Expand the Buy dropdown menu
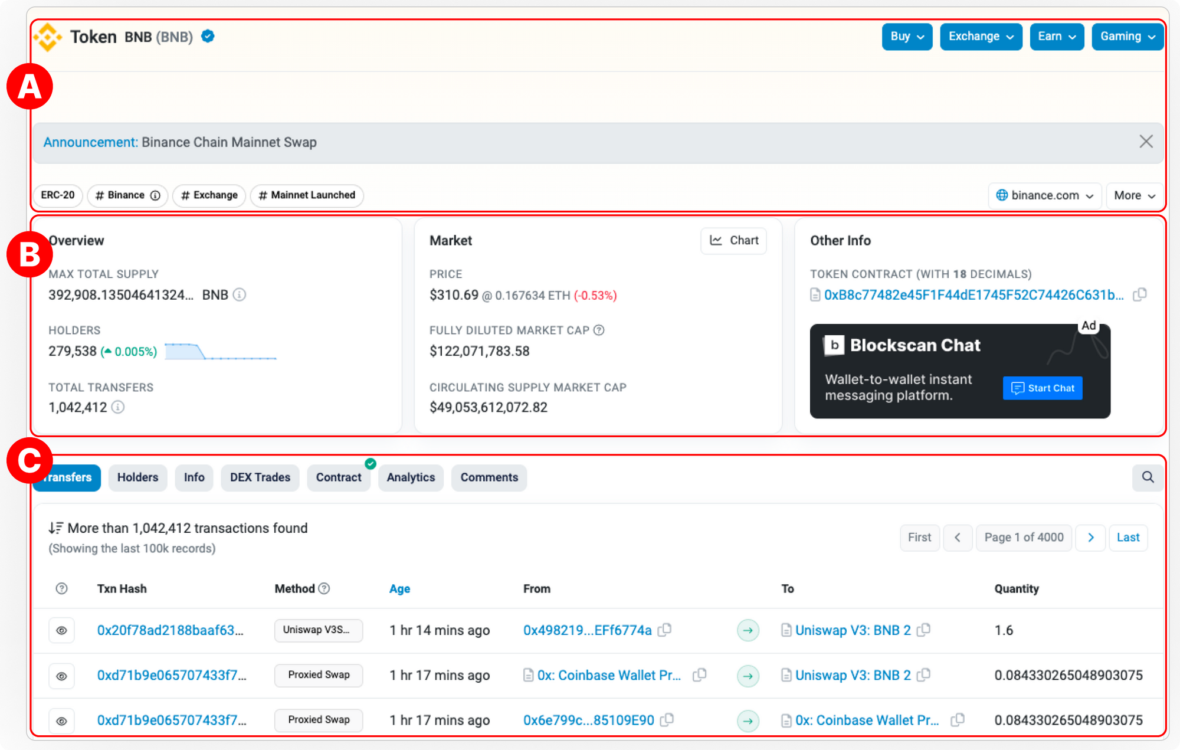The width and height of the screenshot is (1180, 750). click(907, 36)
